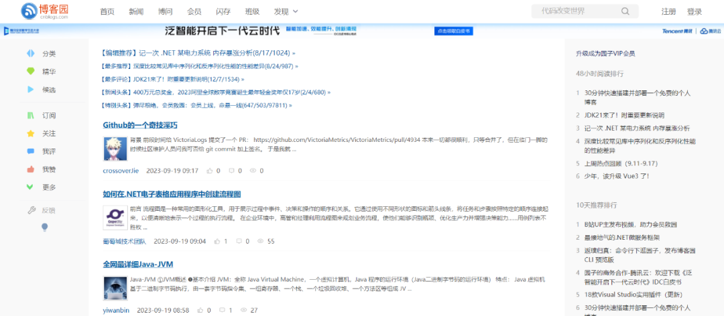This screenshot has width=724, height=316.
Task: Click like icon on 全网最详细Java-JVM post
Action: tap(201, 310)
